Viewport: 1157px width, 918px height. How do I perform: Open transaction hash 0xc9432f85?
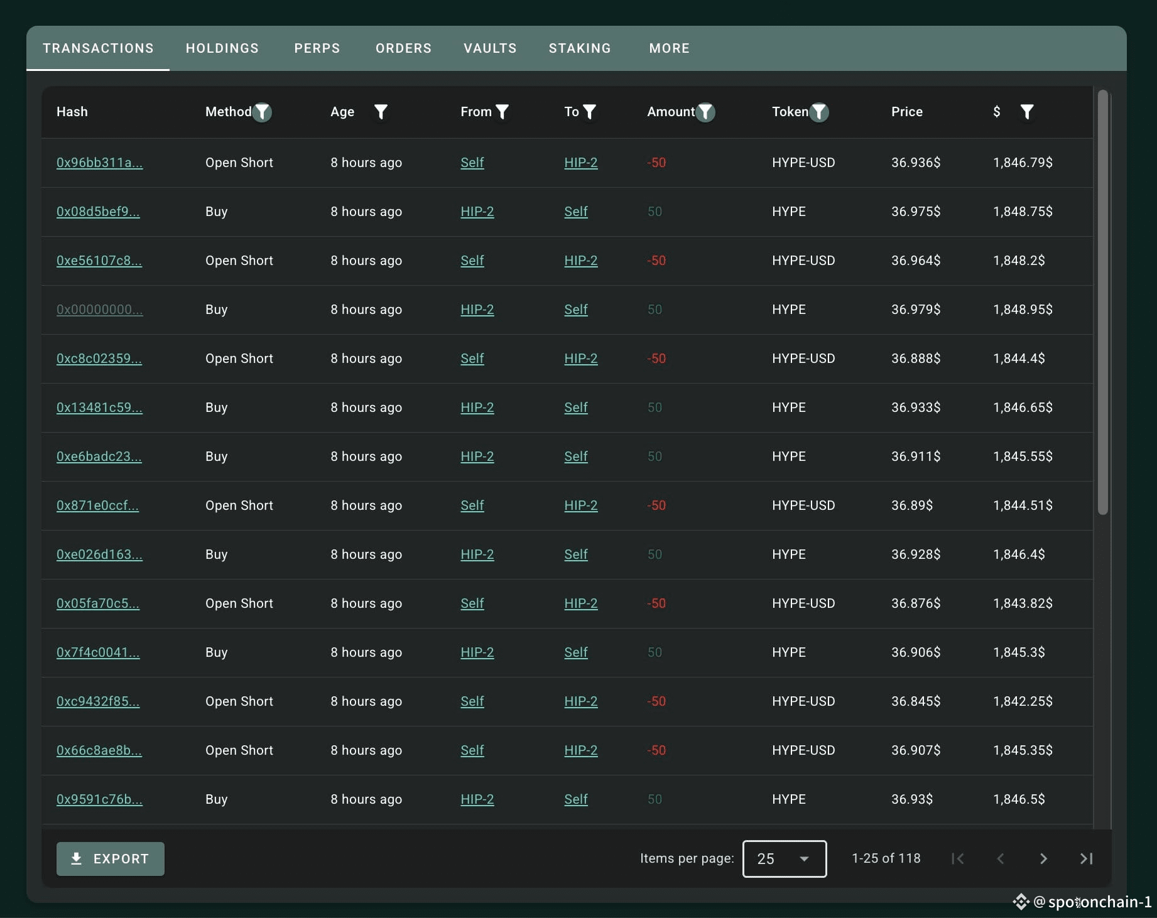pyautogui.click(x=98, y=701)
